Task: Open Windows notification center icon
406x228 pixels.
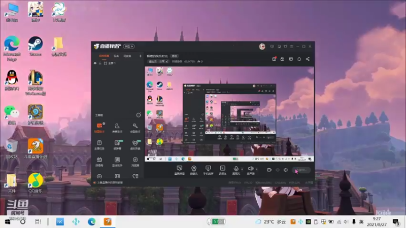Action: click(x=396, y=222)
